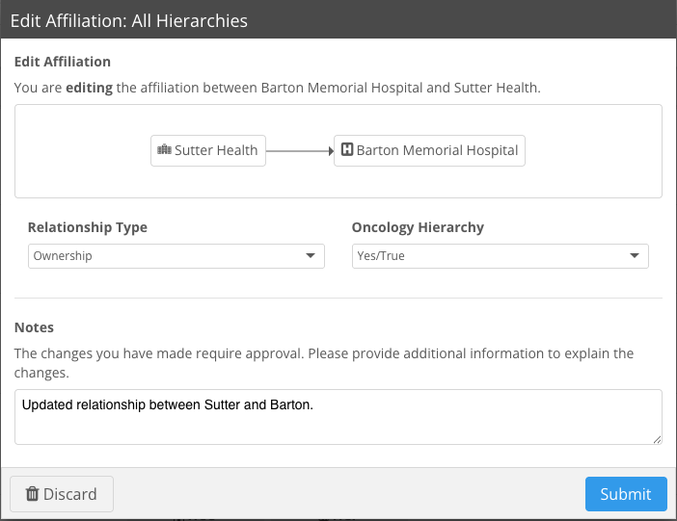Screen dimensions: 677x521
Task: Click the trash can icon on Discard
Action: click(x=32, y=494)
